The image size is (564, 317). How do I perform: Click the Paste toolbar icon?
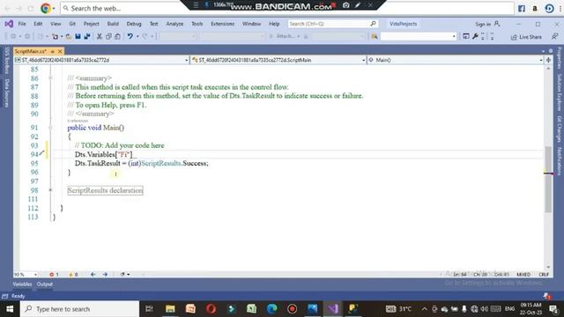[117, 36]
